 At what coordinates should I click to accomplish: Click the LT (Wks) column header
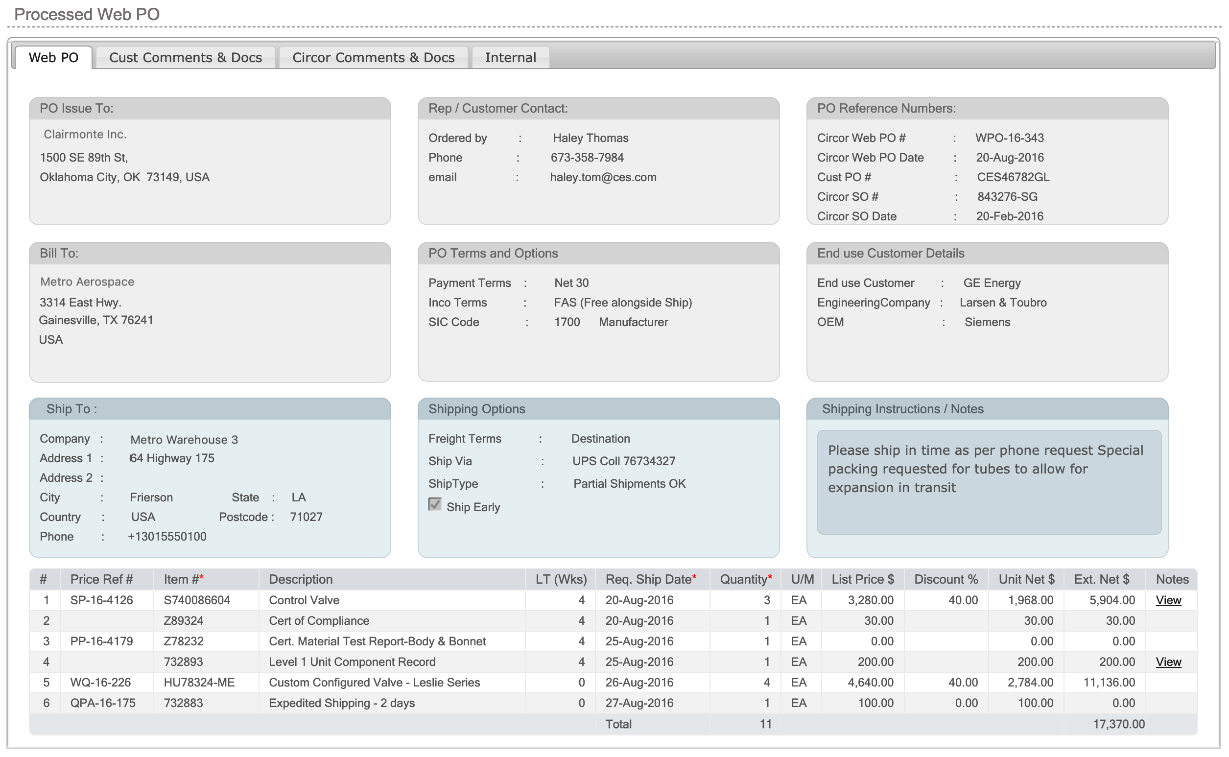pyautogui.click(x=561, y=579)
